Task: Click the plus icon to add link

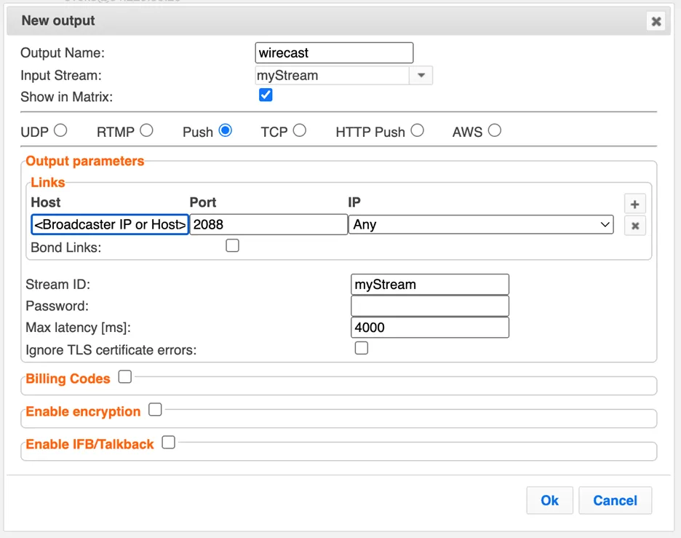Action: (x=634, y=205)
